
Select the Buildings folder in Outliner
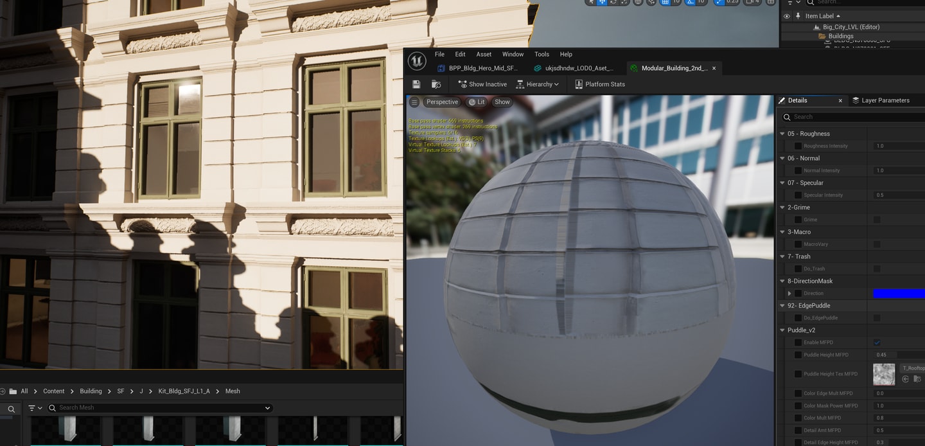pos(841,36)
